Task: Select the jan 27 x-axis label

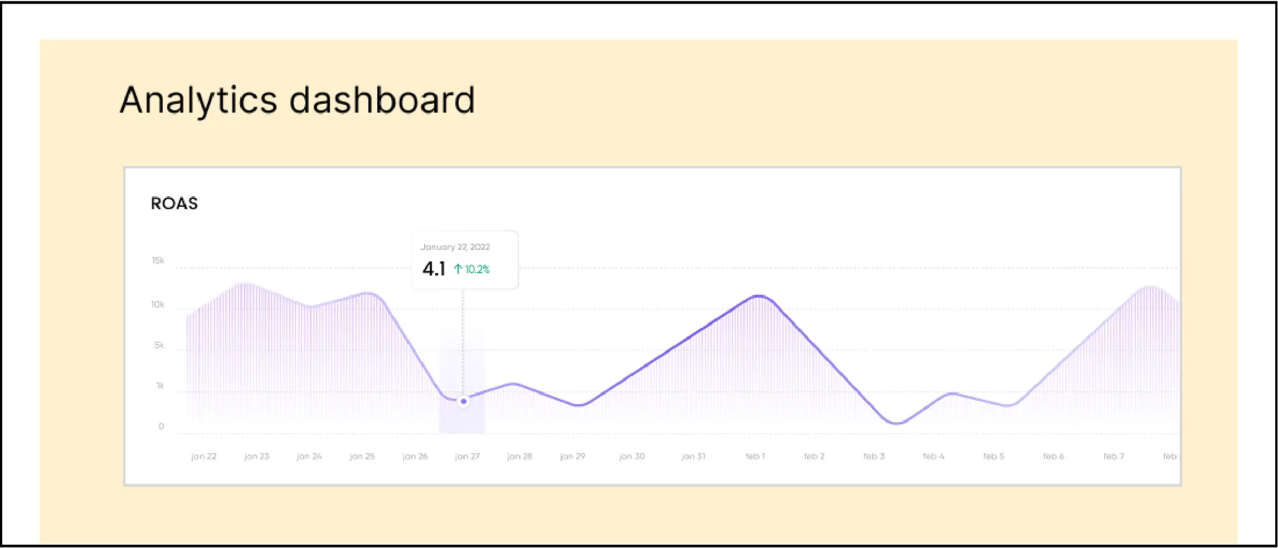Action: coord(467,456)
